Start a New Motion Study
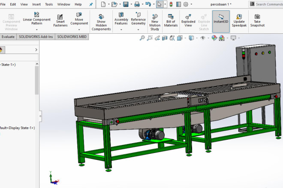This screenshot has height=188, width=283. coord(155,23)
